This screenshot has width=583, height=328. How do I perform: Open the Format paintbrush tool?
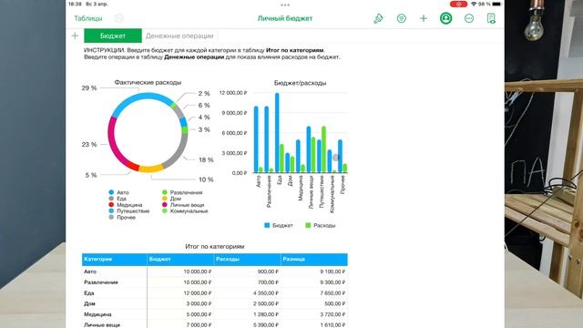coord(378,18)
